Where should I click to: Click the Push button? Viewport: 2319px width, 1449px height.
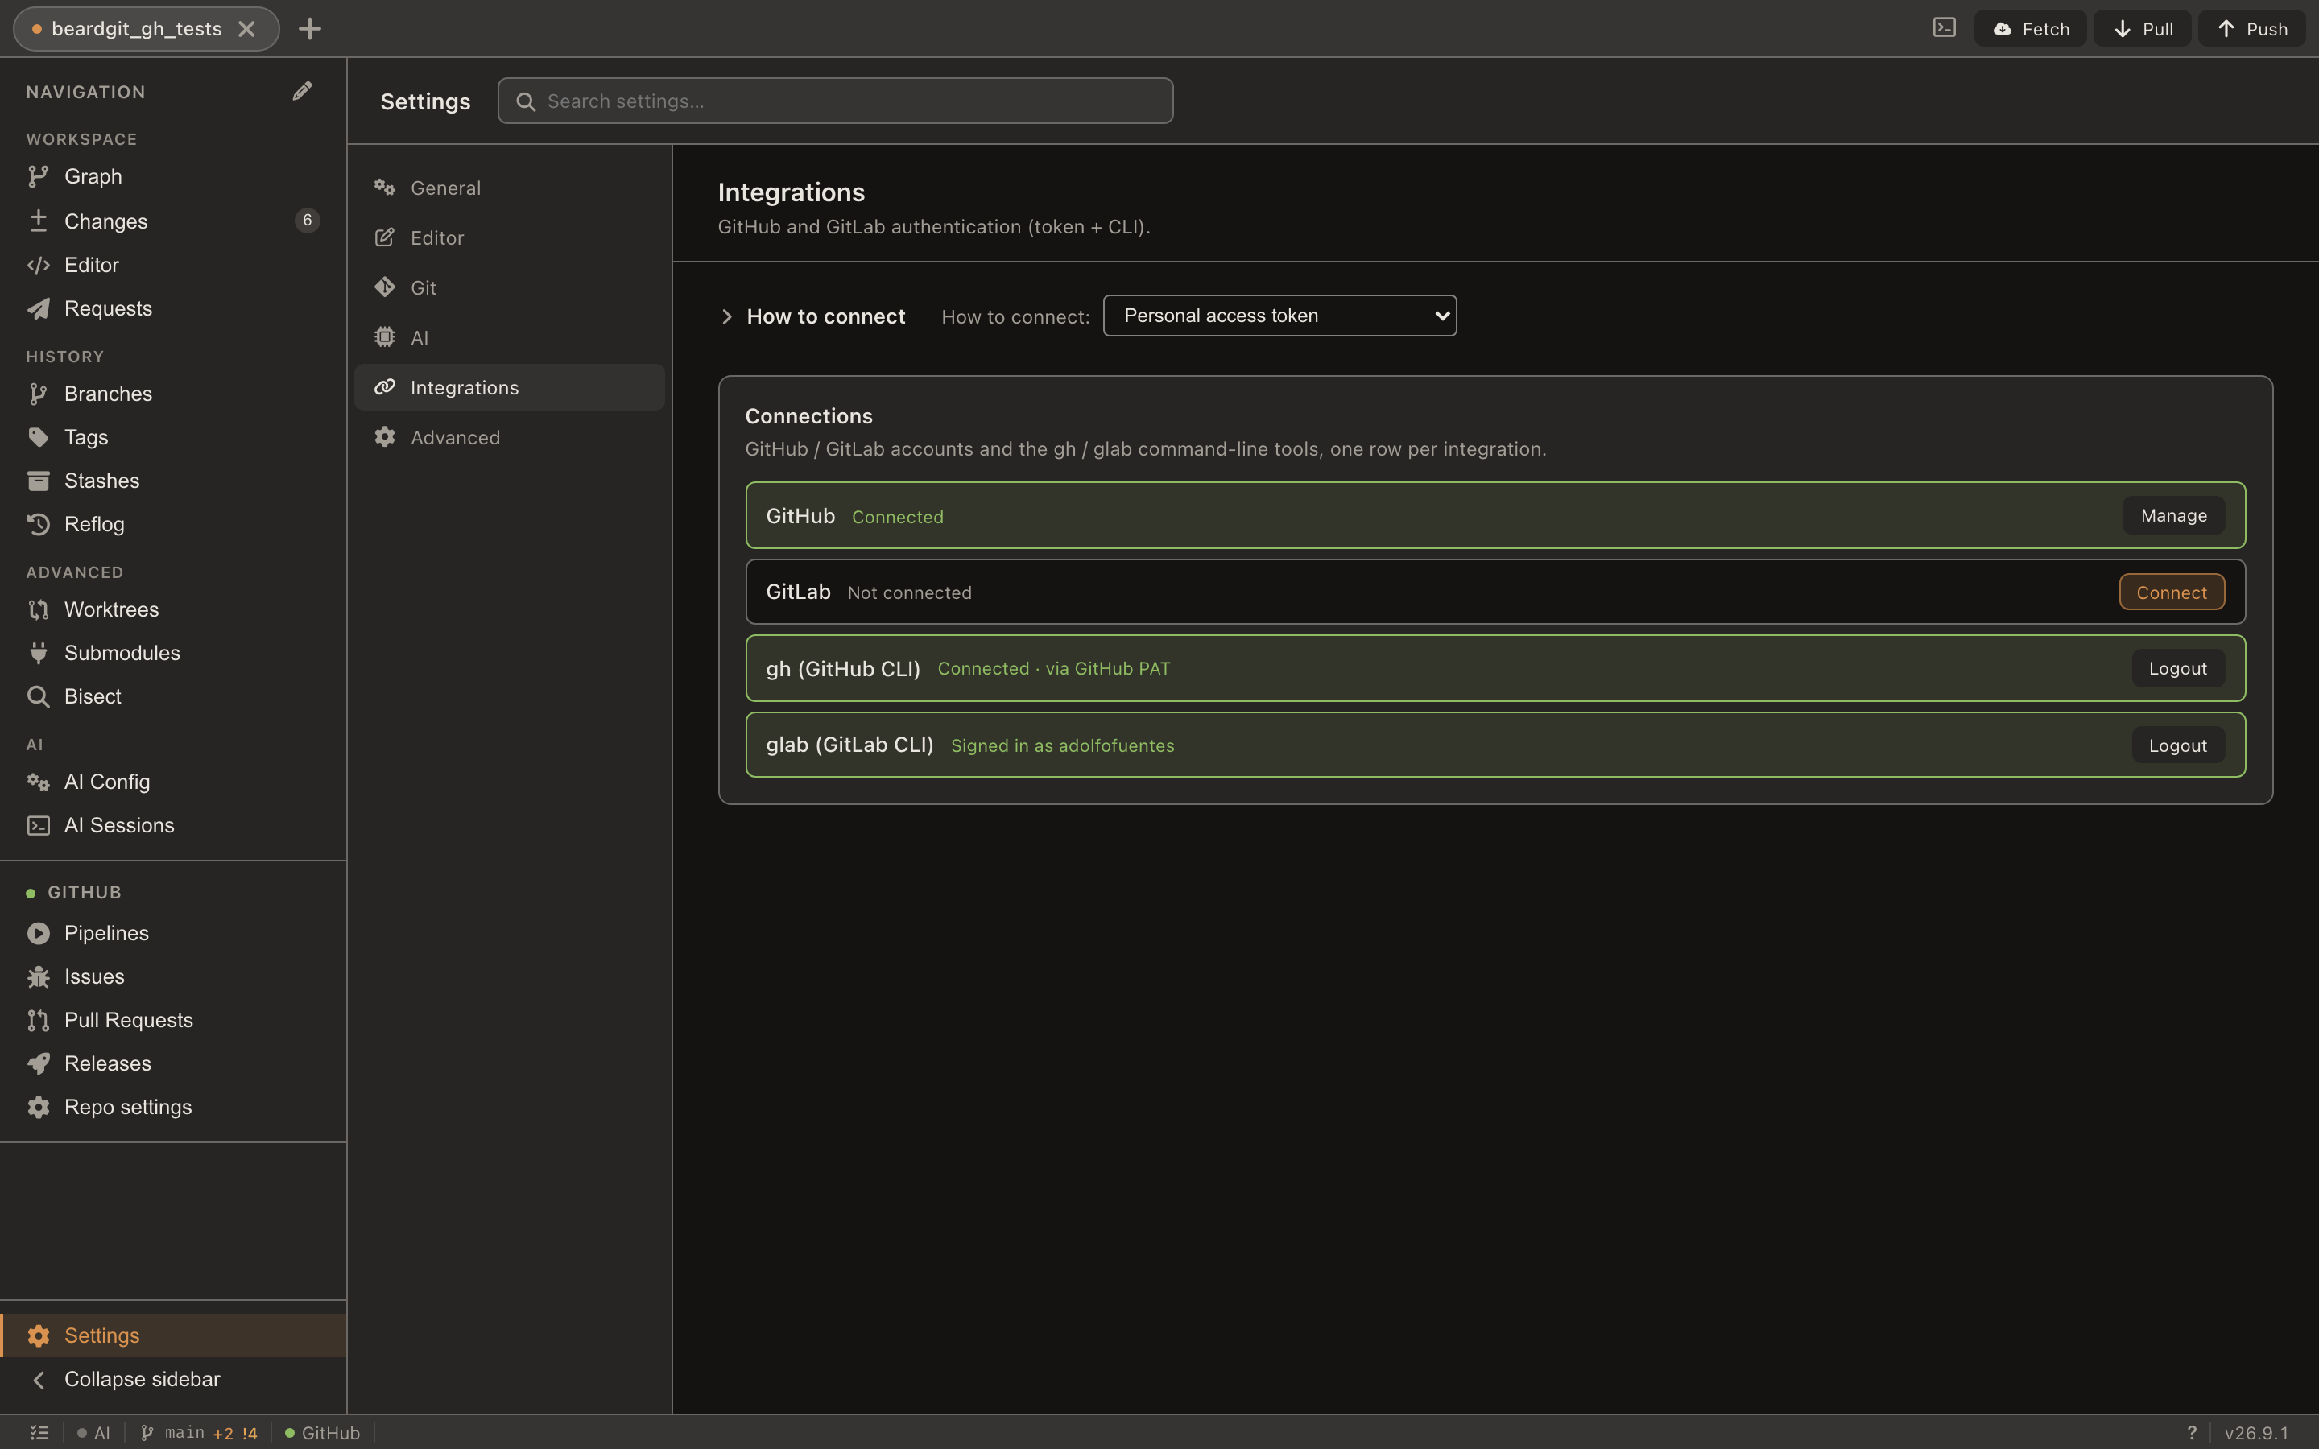click(x=2251, y=29)
